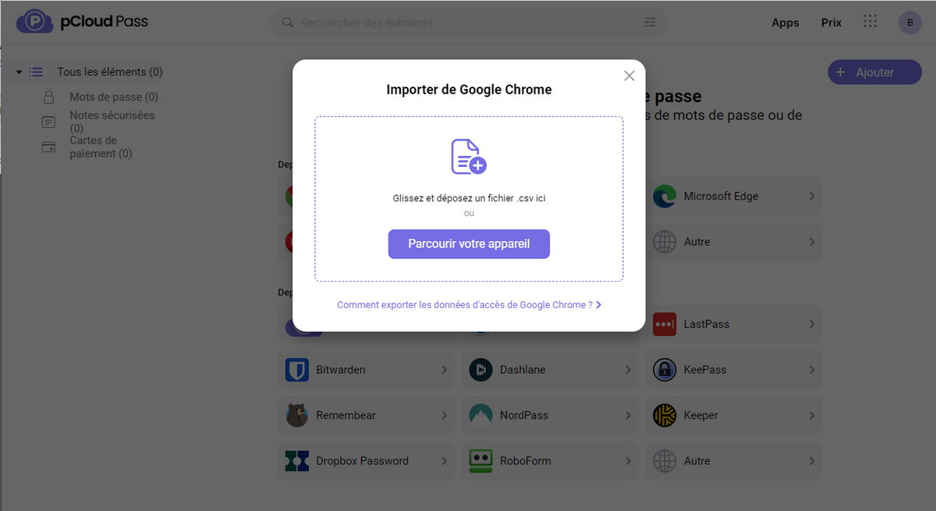The image size is (936, 511).
Task: Click the KeePass lock icon
Action: click(x=665, y=370)
